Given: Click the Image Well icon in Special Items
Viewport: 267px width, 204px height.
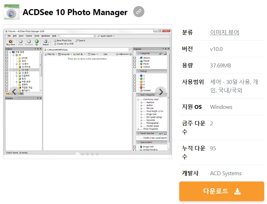Looking at the screenshot, I should click(x=141, y=147).
